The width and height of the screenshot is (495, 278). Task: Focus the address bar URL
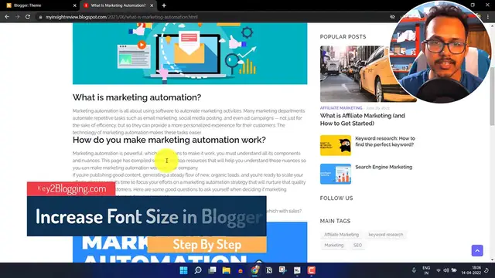click(121, 17)
